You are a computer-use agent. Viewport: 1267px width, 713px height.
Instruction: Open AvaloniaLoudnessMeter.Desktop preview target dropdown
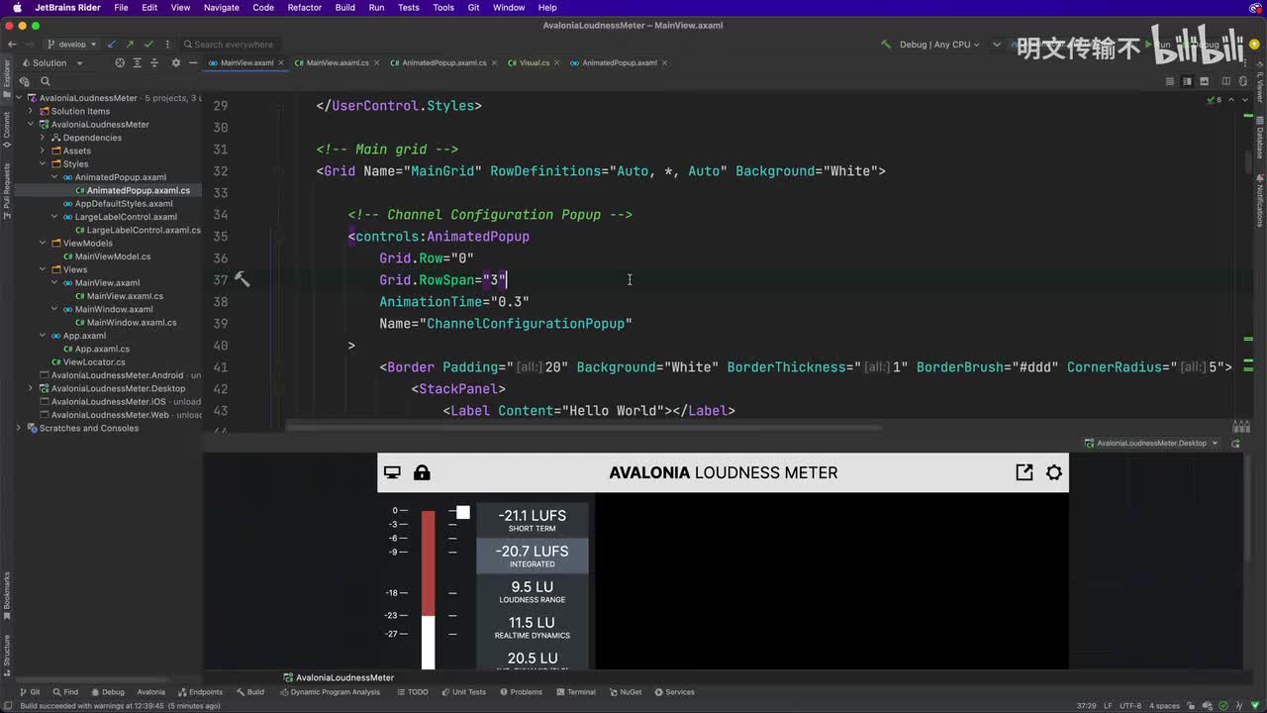(1152, 443)
